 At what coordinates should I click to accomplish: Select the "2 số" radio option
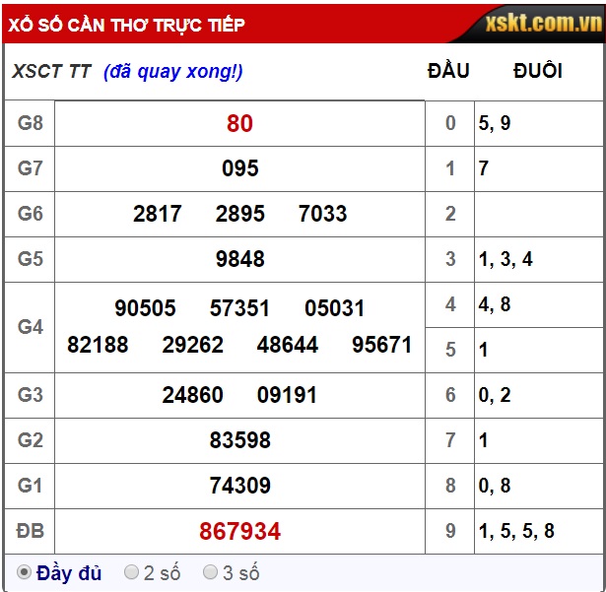coord(131,572)
